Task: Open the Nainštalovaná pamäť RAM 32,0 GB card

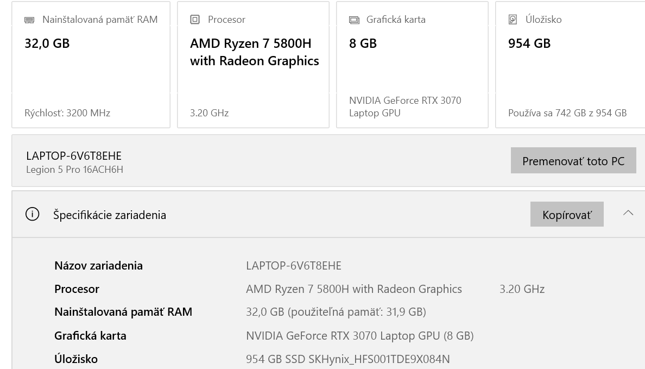Action: (91, 65)
